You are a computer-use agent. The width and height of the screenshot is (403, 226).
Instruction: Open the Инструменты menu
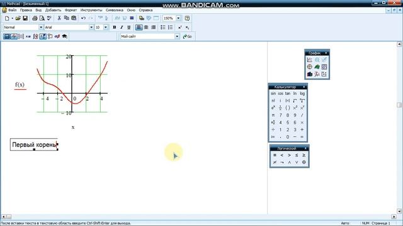click(91, 10)
